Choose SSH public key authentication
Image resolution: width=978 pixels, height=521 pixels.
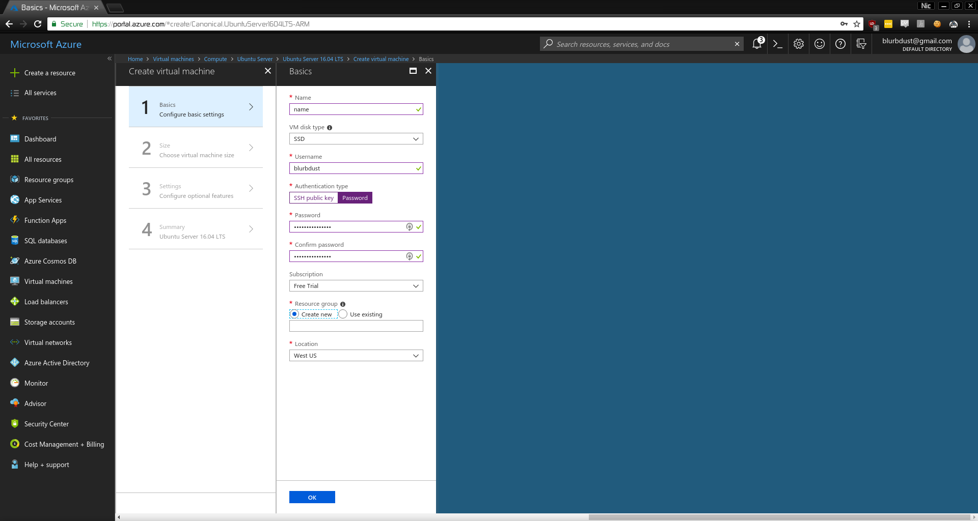coord(314,198)
